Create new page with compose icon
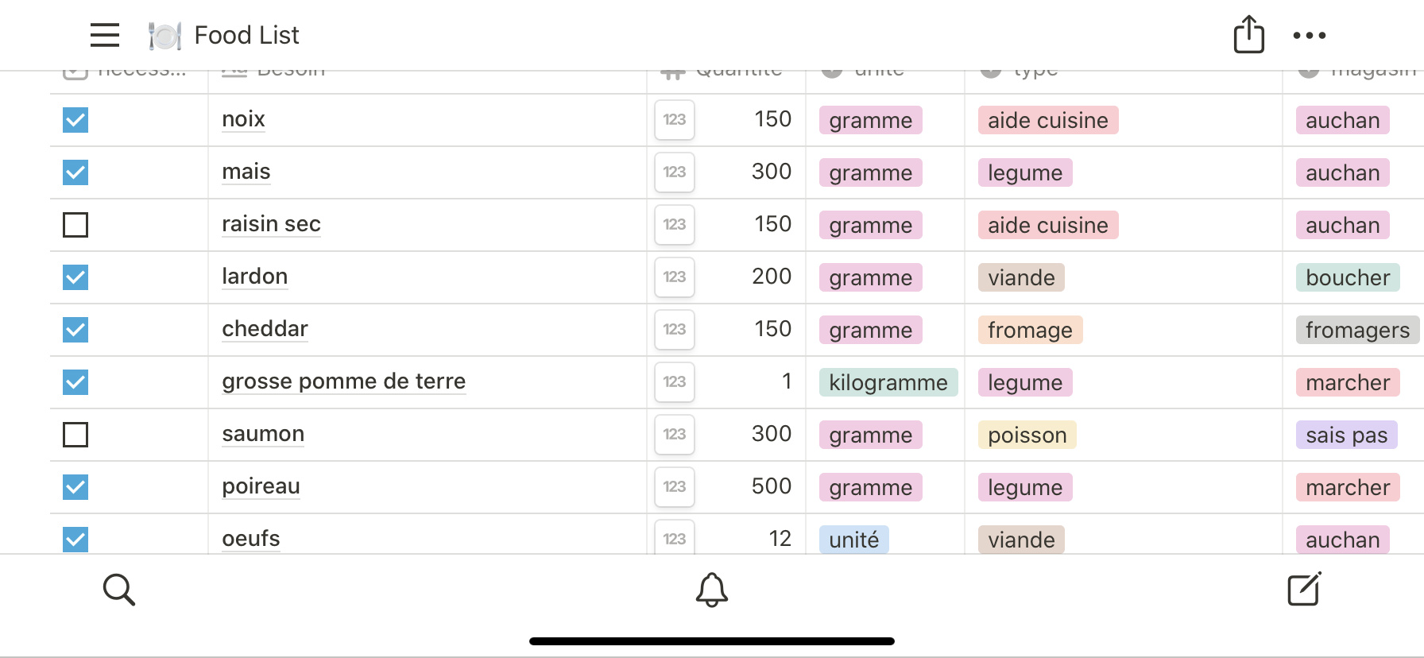Screen dimensions: 1424x658 click(1304, 589)
